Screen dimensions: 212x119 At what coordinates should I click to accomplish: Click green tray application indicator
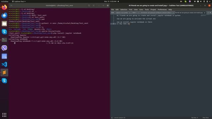pyautogui.click(x=185, y=1)
